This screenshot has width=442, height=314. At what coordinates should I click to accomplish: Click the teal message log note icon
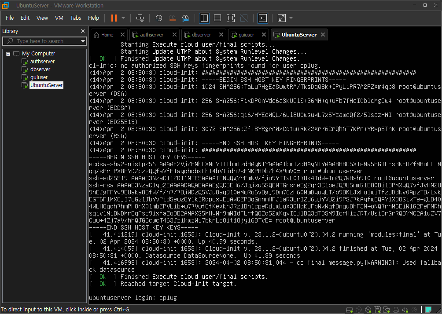pos(428,310)
